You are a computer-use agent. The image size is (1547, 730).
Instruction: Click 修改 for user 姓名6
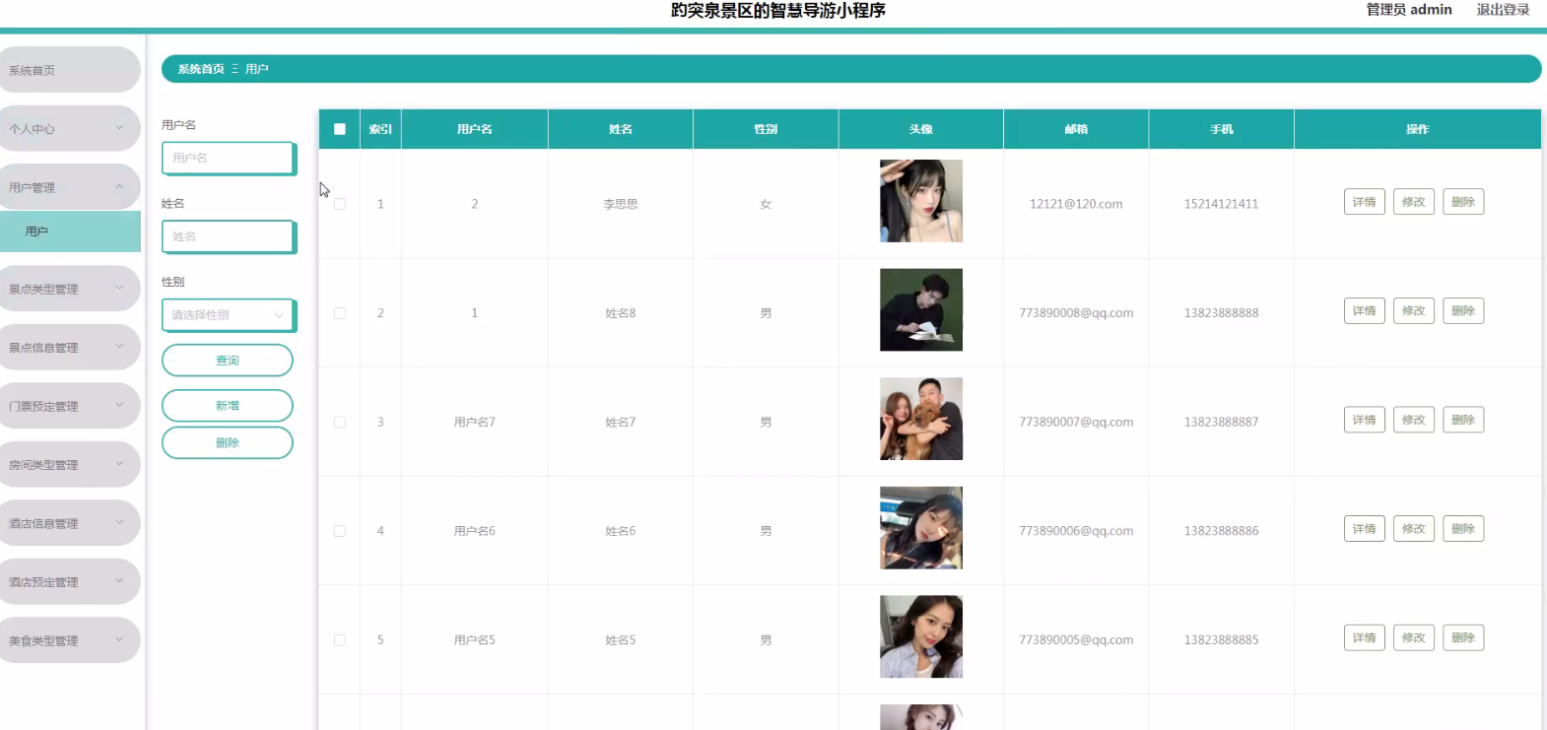coord(1414,529)
